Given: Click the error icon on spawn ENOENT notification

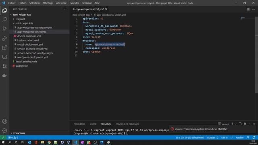Looking at the screenshot, I should coord(172,129).
